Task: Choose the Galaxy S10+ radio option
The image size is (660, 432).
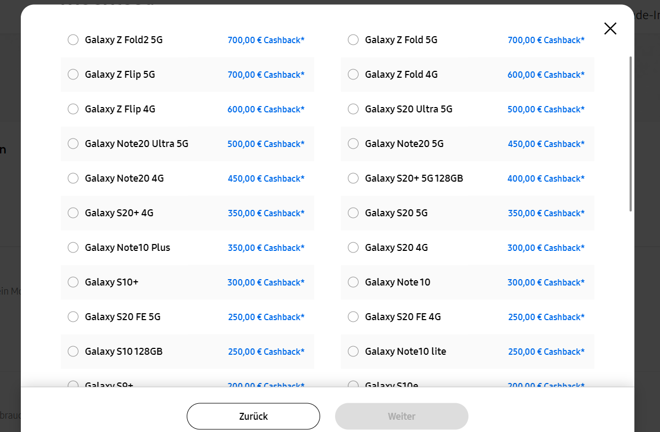Action: point(73,282)
